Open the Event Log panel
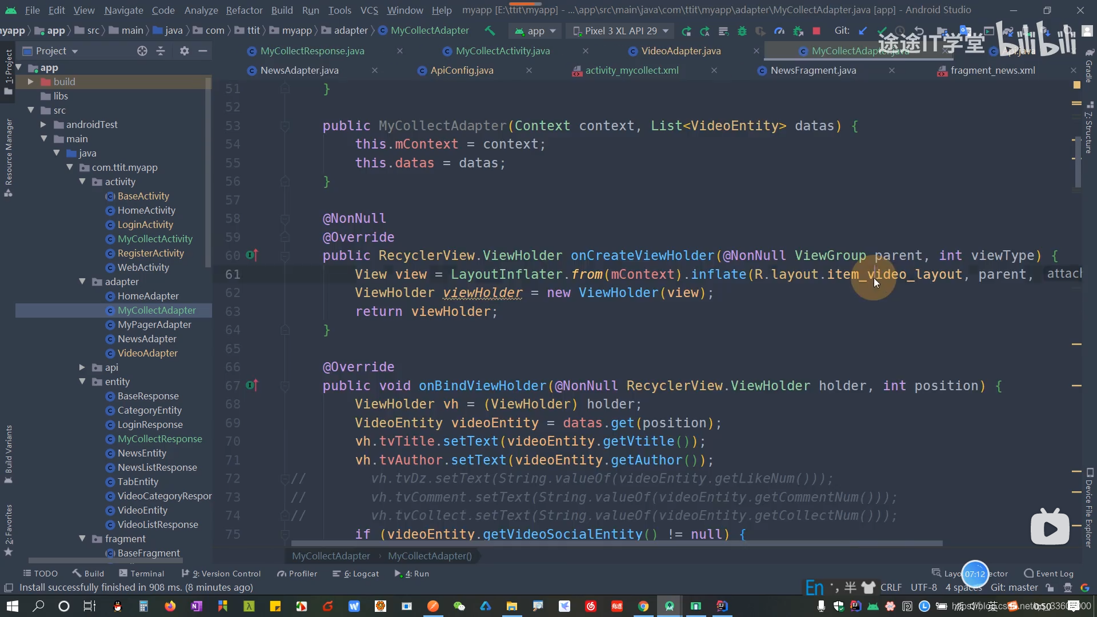The image size is (1097, 617). pyautogui.click(x=1048, y=574)
